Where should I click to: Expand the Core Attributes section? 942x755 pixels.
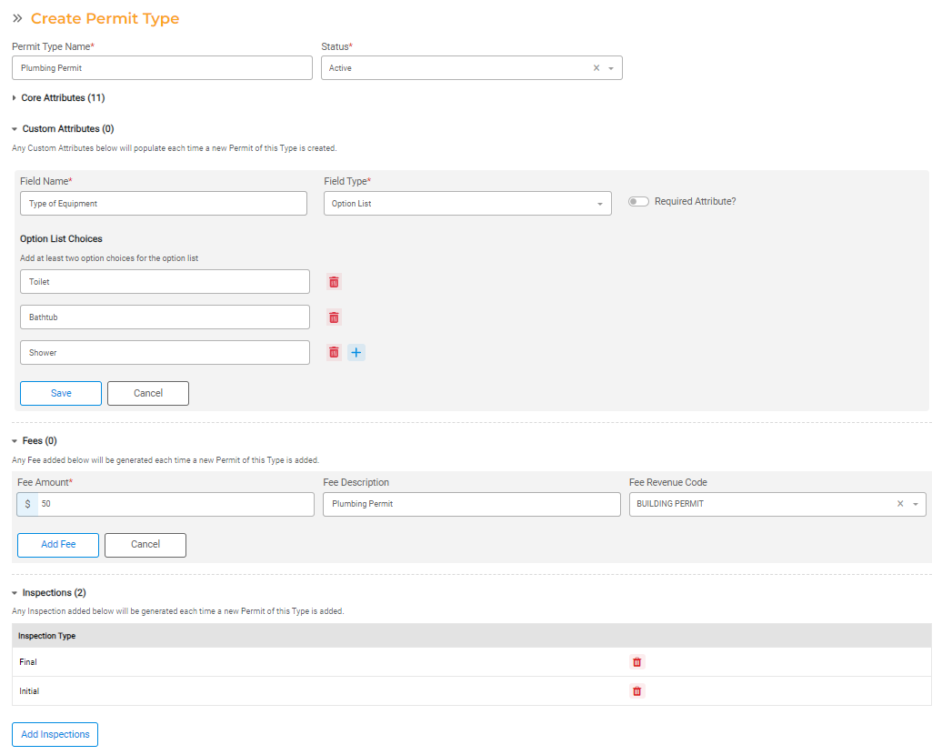(14, 98)
